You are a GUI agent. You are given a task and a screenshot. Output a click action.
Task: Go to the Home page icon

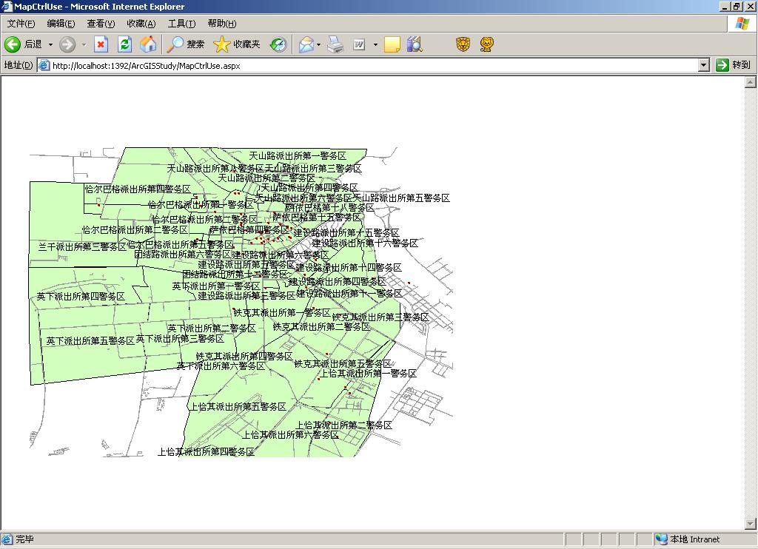pos(148,44)
